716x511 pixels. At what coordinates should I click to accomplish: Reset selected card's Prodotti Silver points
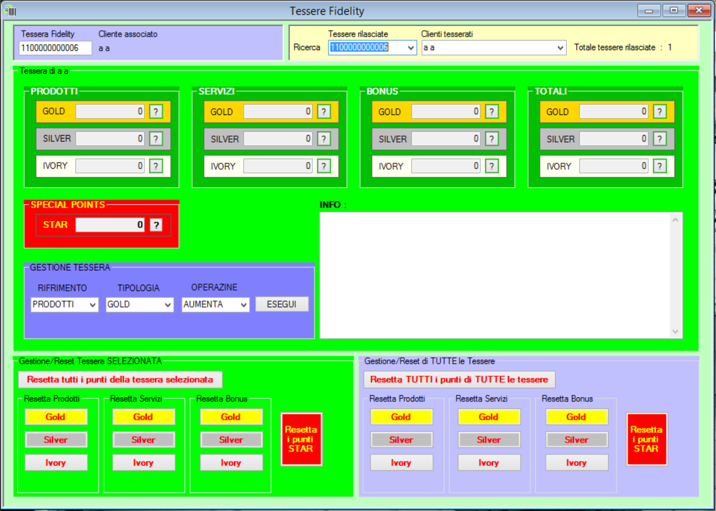pos(56,440)
